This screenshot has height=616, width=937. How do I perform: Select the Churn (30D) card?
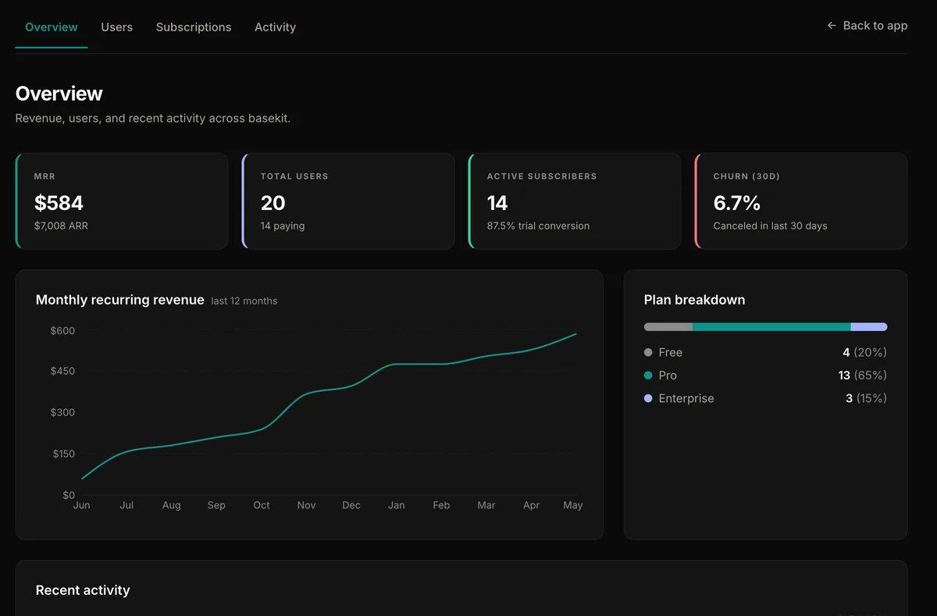click(801, 201)
